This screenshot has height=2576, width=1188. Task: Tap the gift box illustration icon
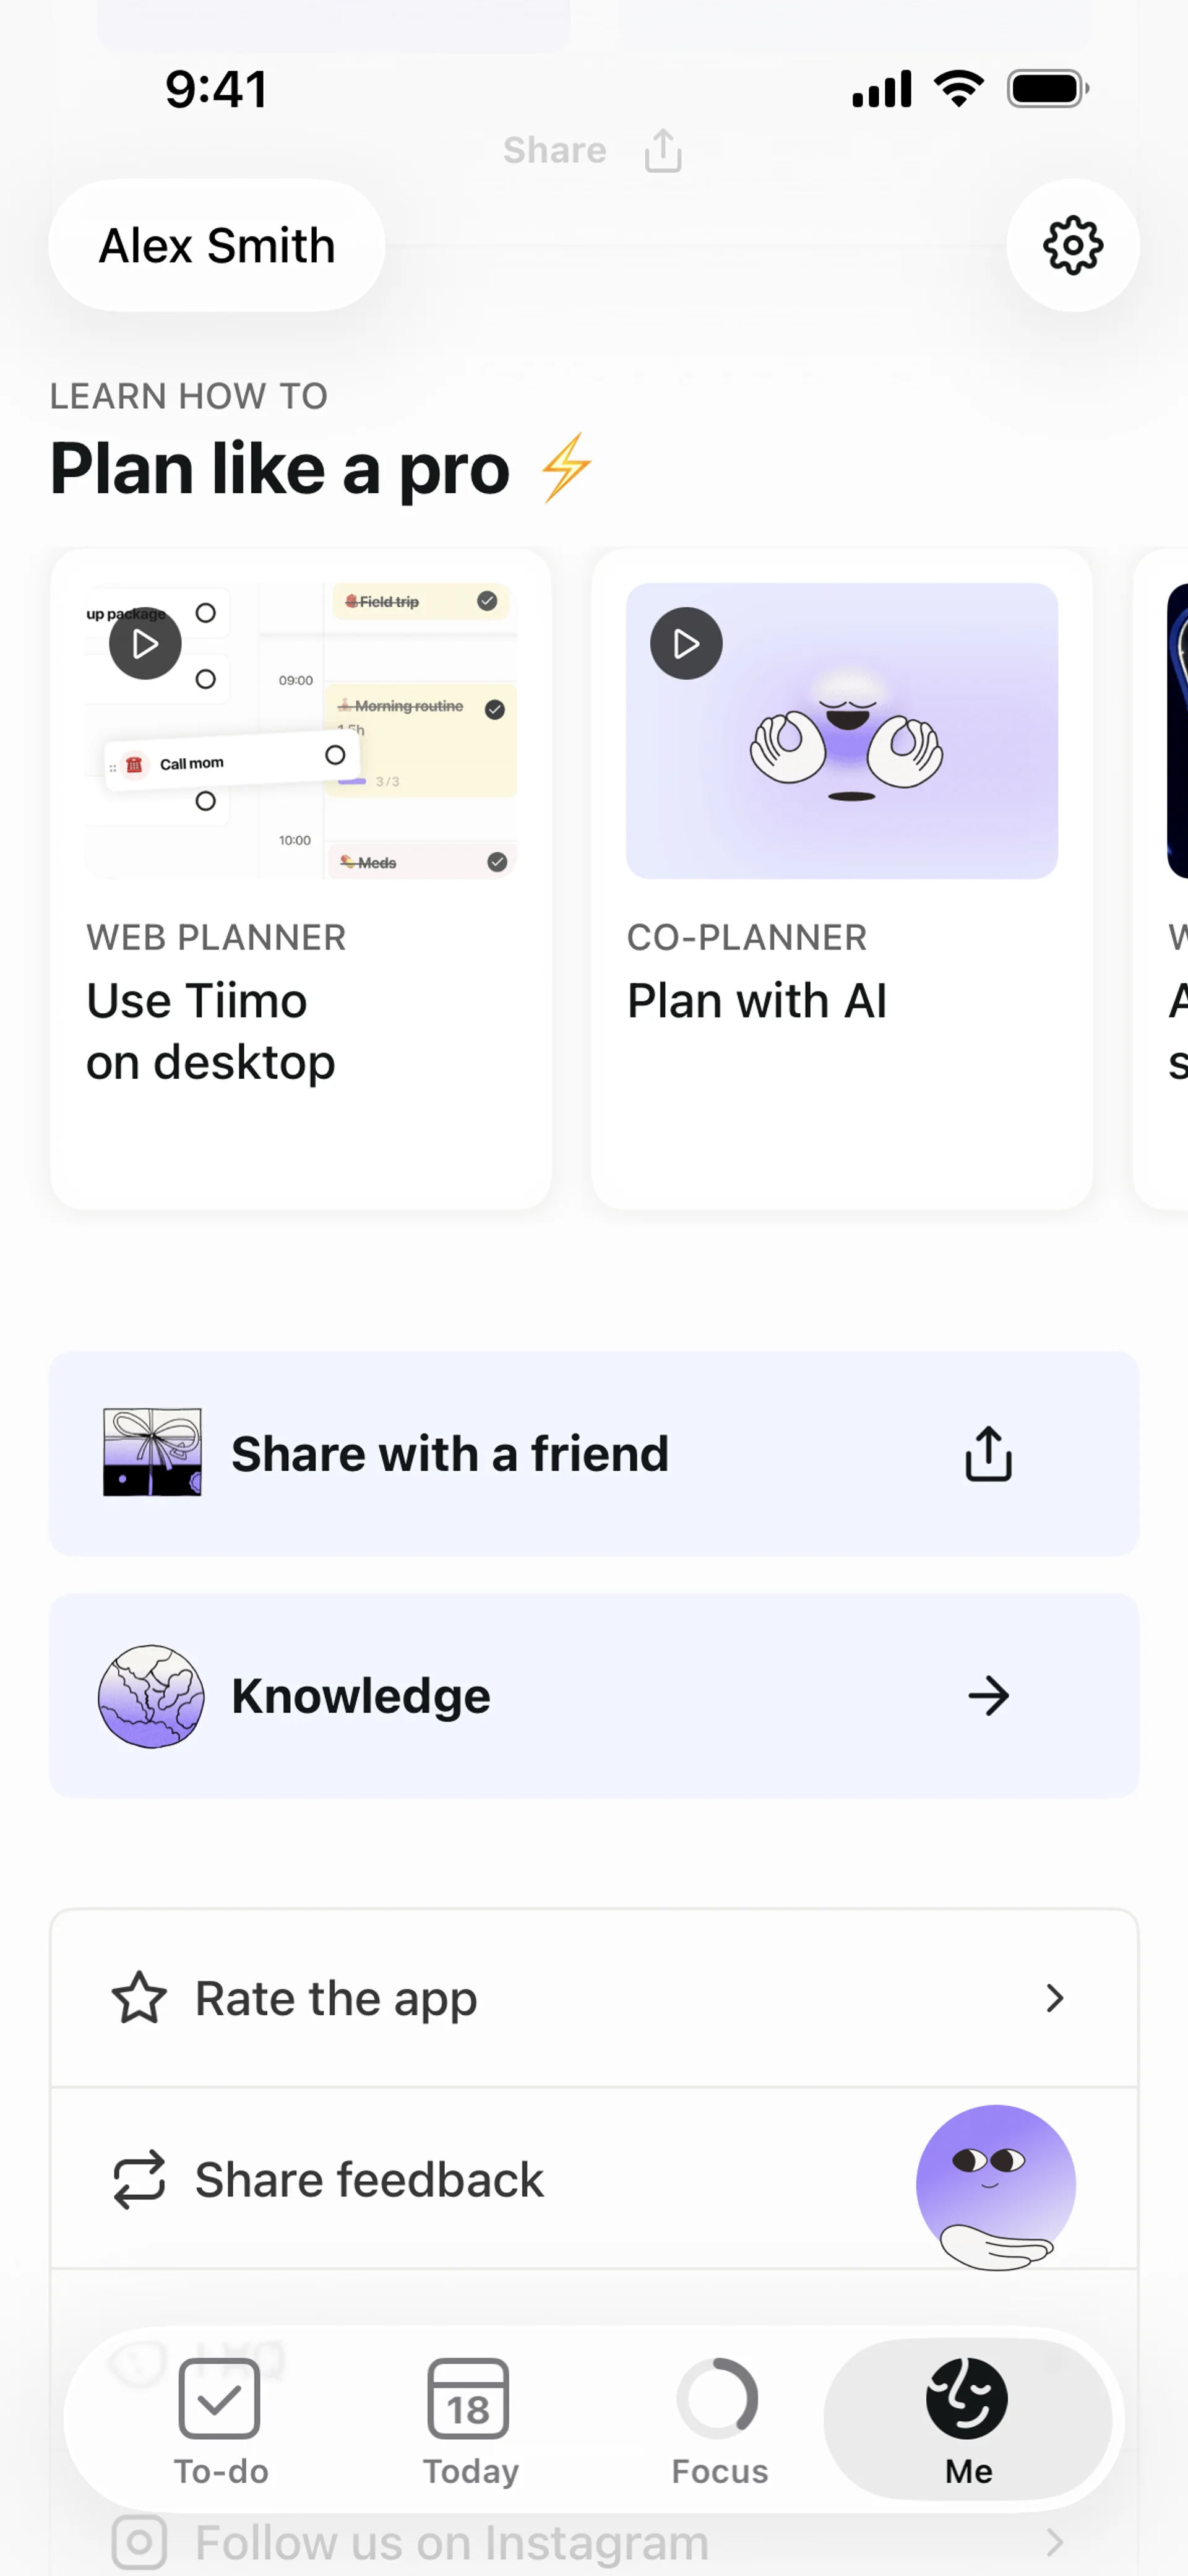152,1452
